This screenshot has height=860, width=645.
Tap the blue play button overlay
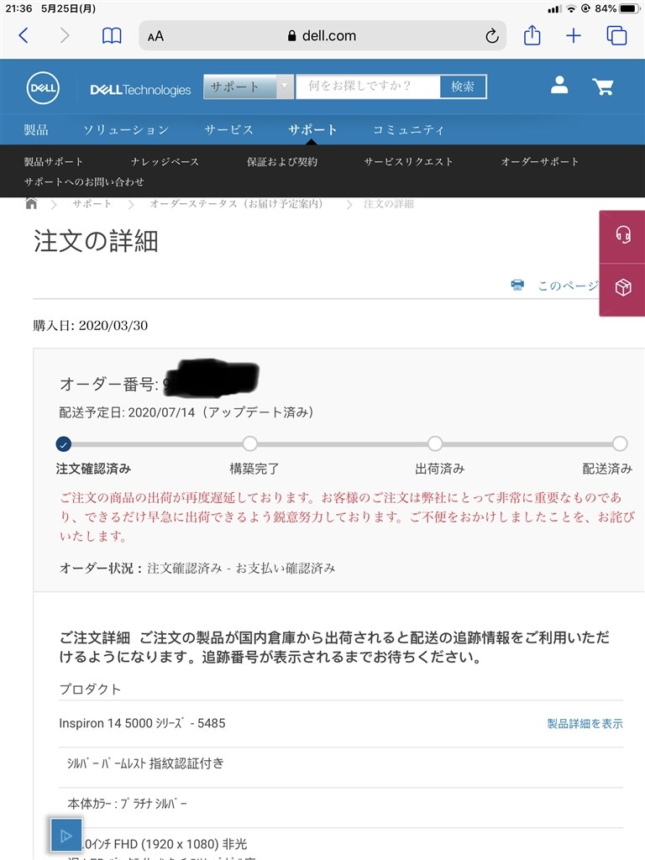(x=66, y=836)
